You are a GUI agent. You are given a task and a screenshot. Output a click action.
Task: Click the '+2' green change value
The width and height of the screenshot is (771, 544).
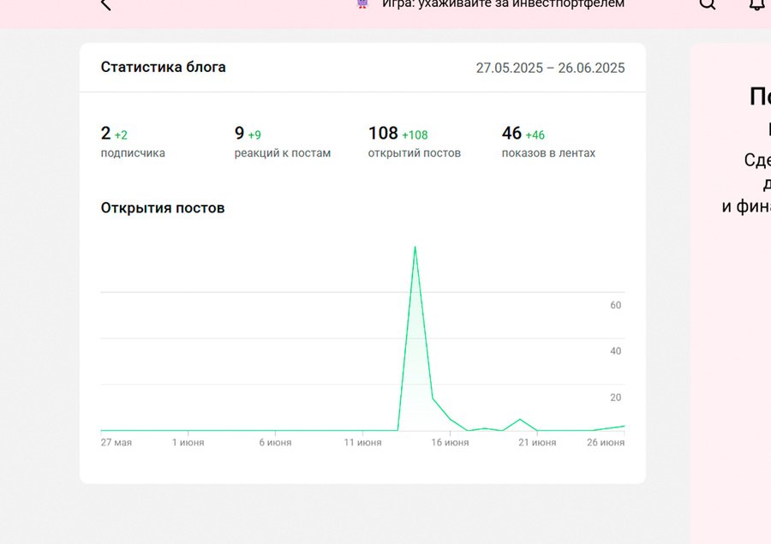pos(121,135)
